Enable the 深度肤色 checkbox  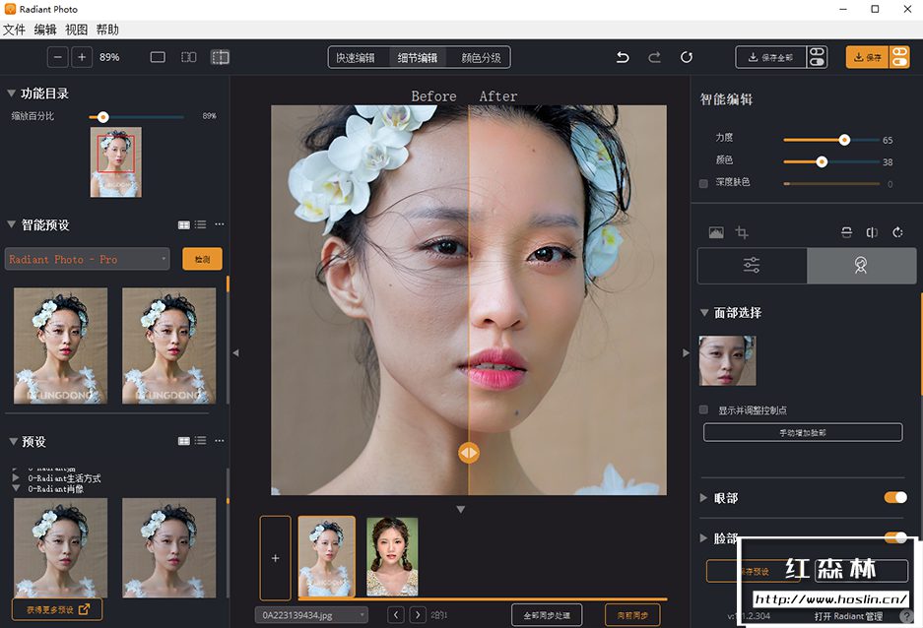[x=703, y=183]
